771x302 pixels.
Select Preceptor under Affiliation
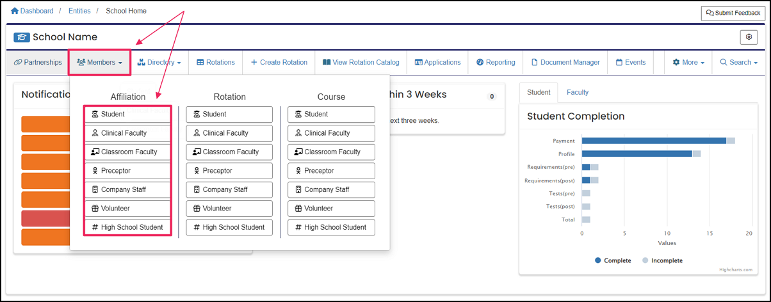pos(127,171)
